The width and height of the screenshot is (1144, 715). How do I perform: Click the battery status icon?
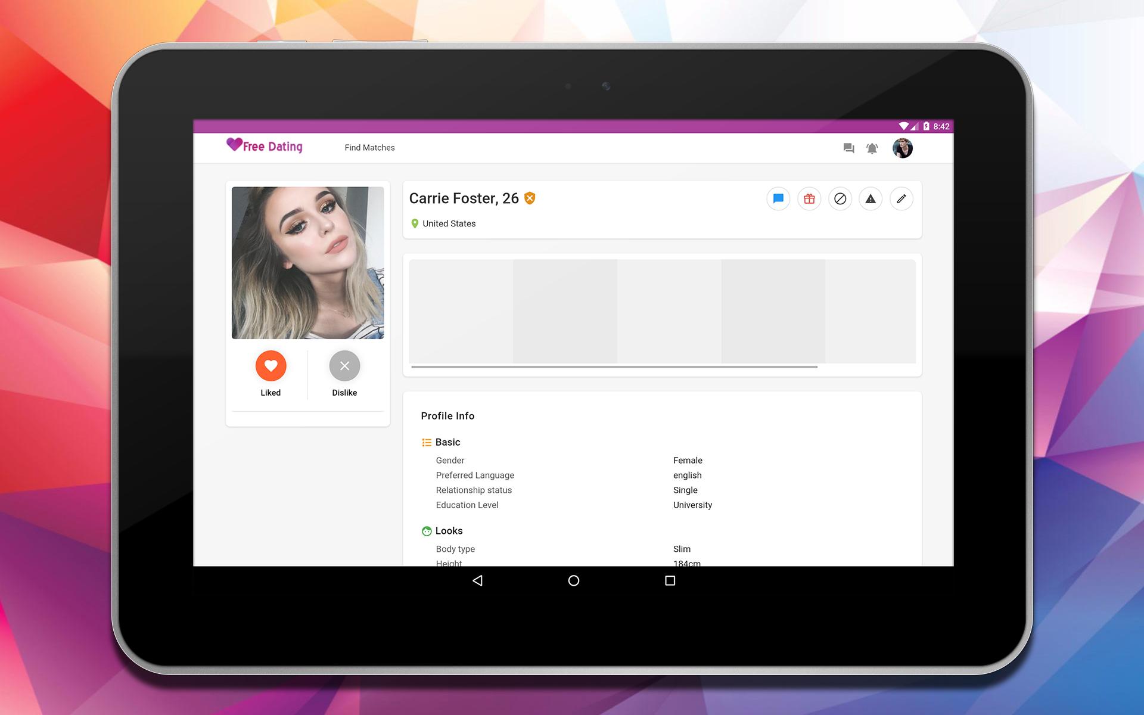tap(926, 126)
